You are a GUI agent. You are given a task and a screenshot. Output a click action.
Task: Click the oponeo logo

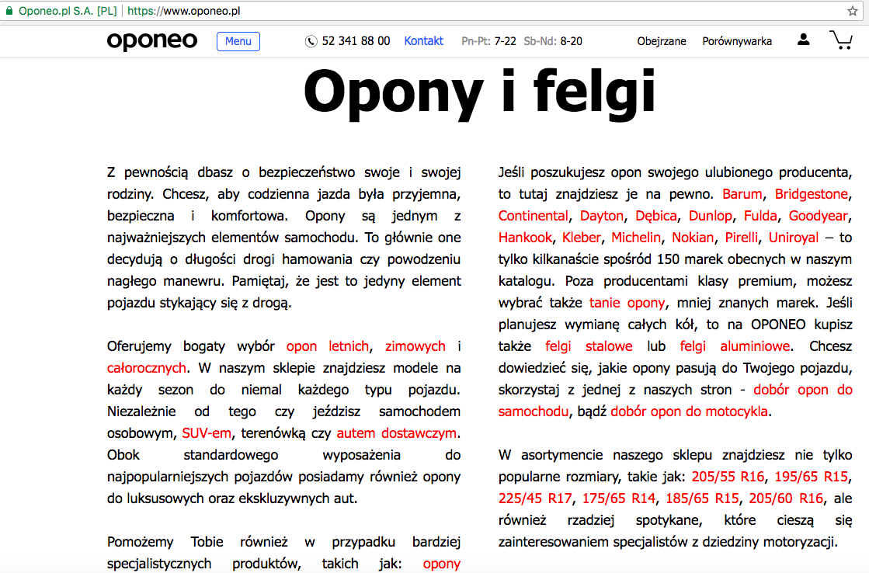pyautogui.click(x=152, y=41)
